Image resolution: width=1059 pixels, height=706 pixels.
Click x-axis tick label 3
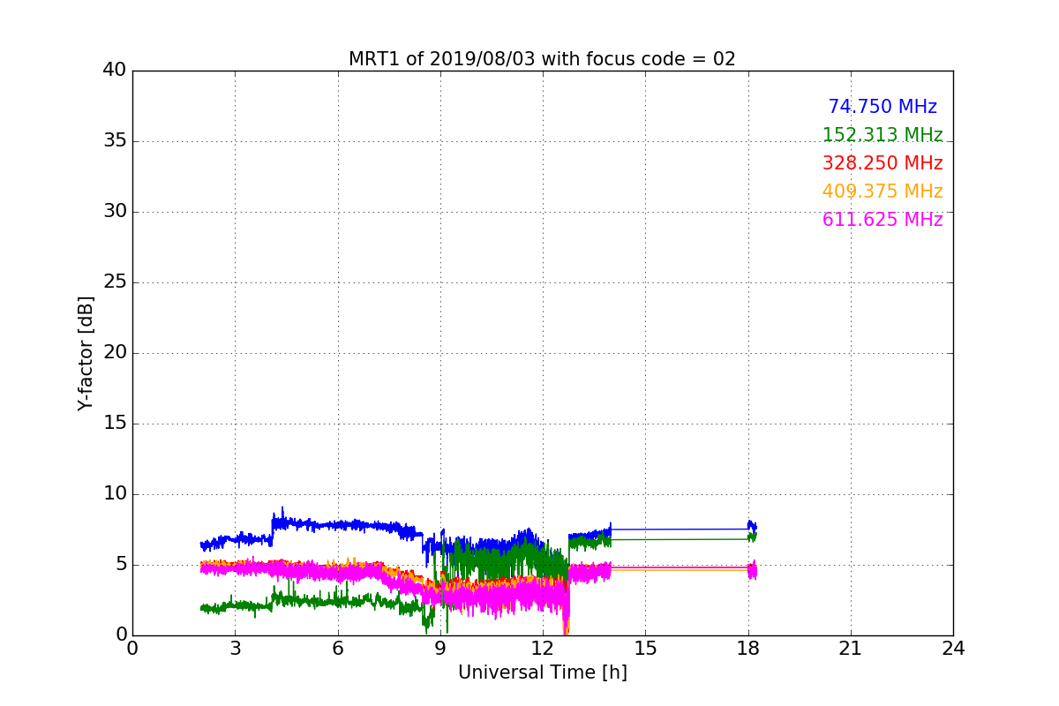click(x=235, y=649)
